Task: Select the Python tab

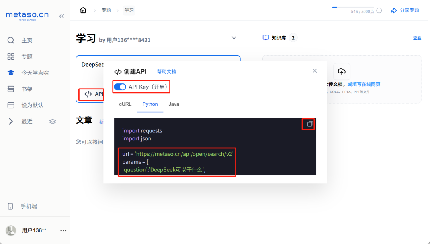Action: tap(150, 104)
